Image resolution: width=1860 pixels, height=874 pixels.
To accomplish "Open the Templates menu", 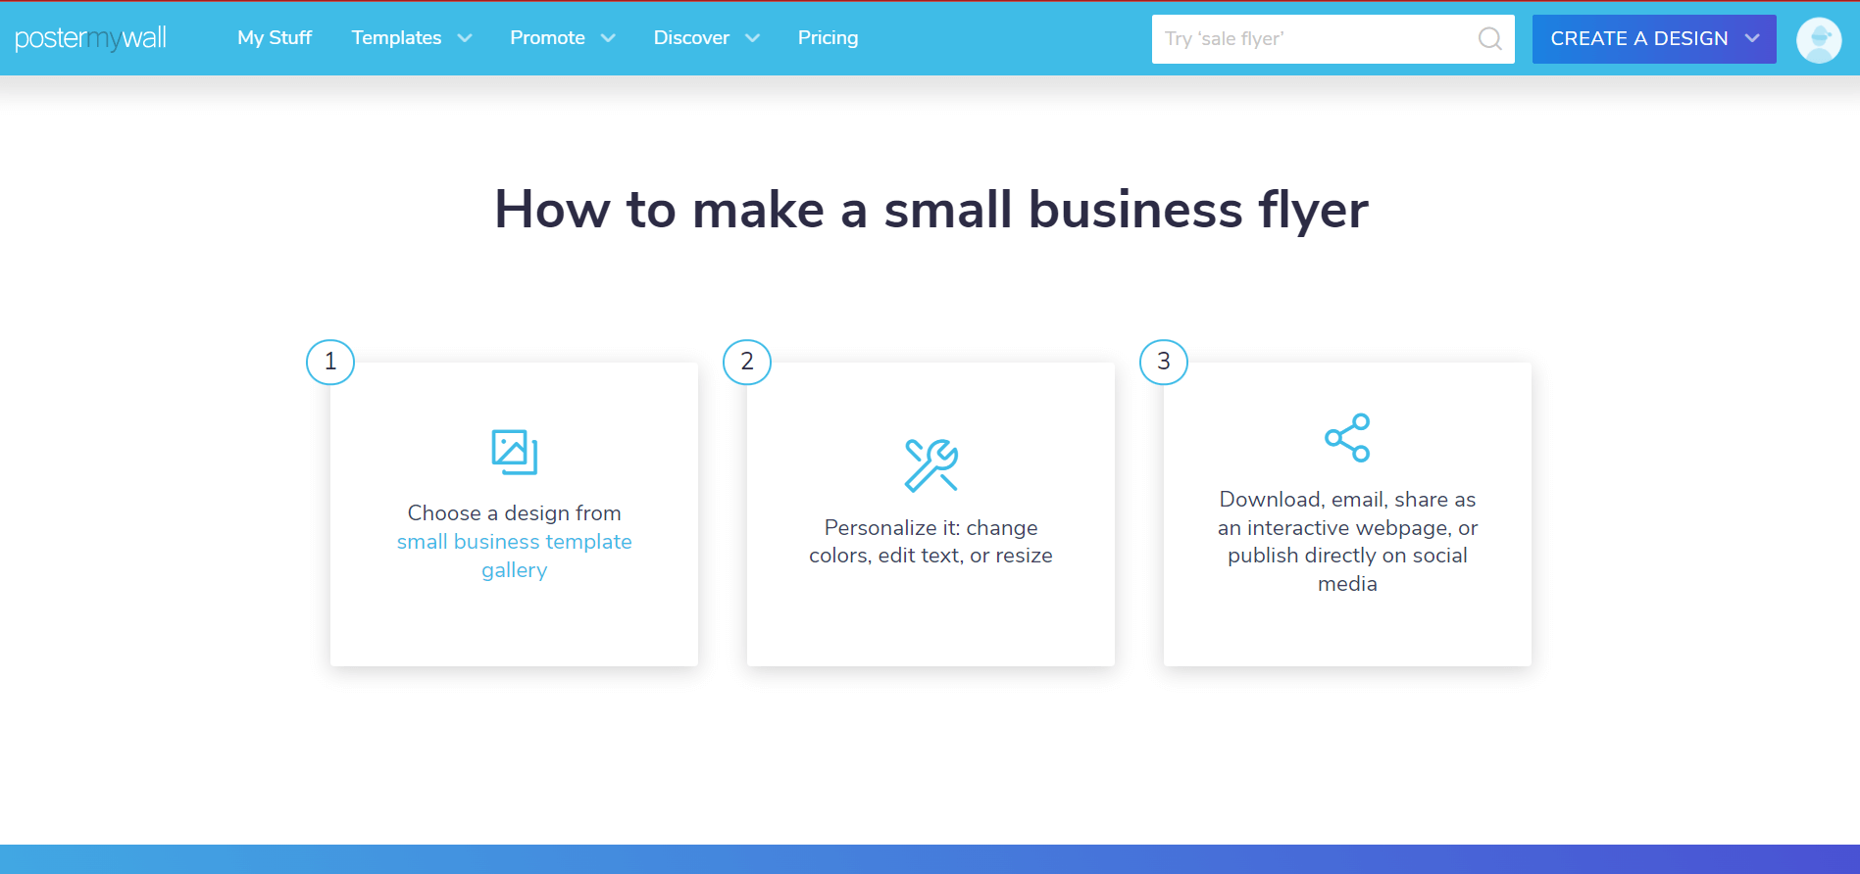I will [x=397, y=37].
